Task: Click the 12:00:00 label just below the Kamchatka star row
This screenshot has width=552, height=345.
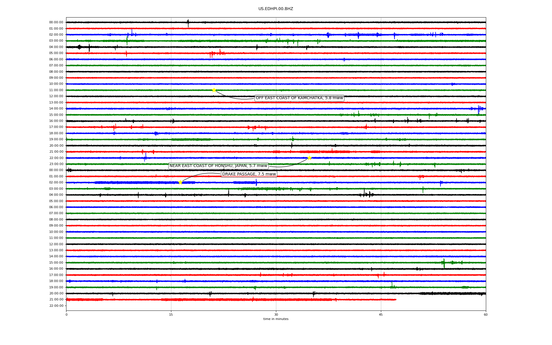Action: [x=56, y=96]
